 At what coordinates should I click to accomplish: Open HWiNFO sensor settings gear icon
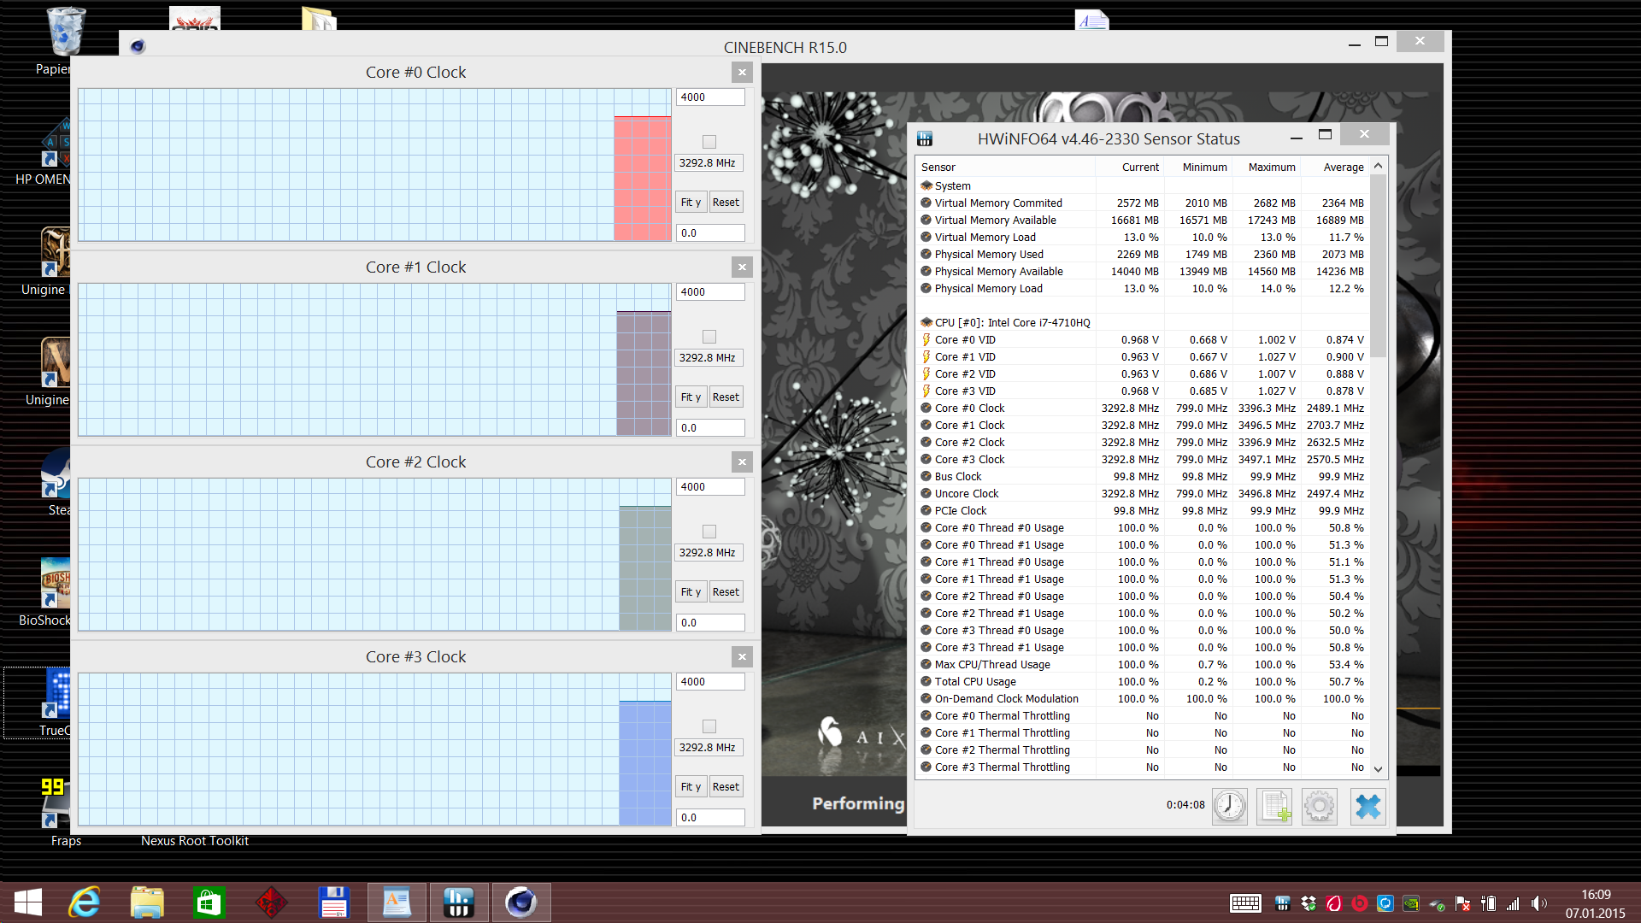(x=1320, y=806)
